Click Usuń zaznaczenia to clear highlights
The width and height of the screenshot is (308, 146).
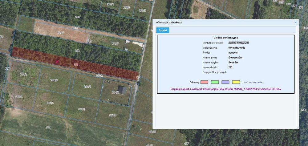tap(253, 82)
